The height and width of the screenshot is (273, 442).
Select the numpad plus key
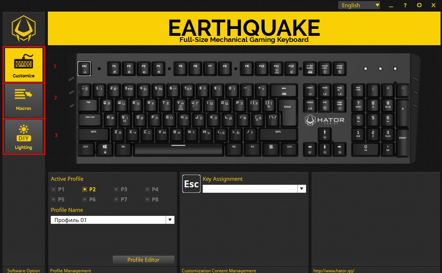pyautogui.click(x=402, y=112)
